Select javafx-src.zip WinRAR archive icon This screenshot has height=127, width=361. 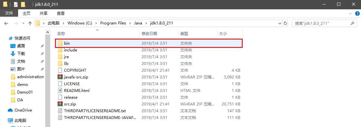60,77
